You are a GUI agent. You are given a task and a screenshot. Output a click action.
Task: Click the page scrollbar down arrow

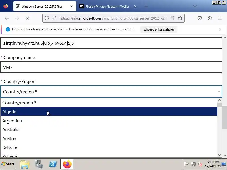[225, 155]
